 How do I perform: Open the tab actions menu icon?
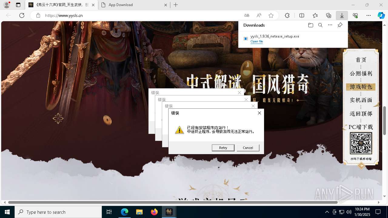pyautogui.click(x=18, y=5)
